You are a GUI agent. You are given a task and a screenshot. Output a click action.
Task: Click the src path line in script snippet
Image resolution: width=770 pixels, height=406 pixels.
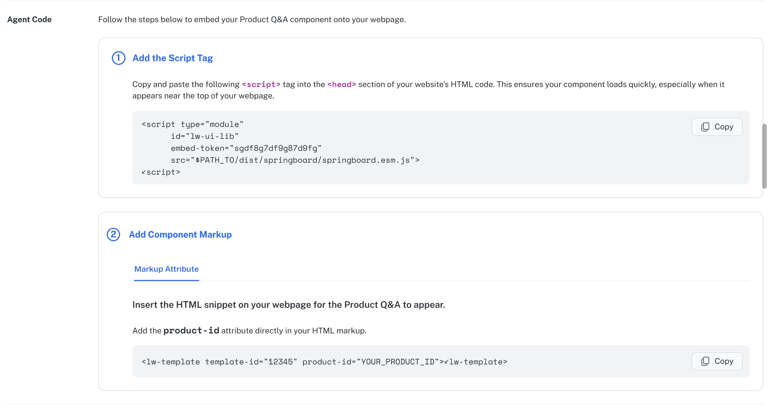(x=295, y=160)
